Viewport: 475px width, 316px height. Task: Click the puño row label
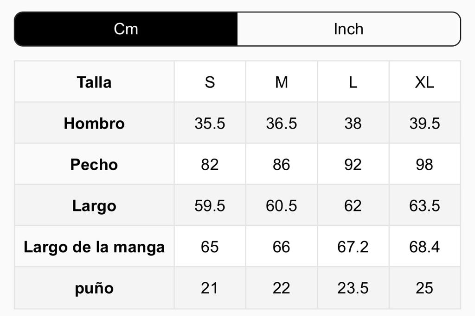94,288
